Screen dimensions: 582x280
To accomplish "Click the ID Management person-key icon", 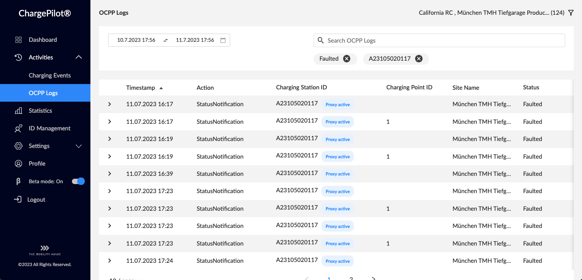I will (x=18, y=128).
